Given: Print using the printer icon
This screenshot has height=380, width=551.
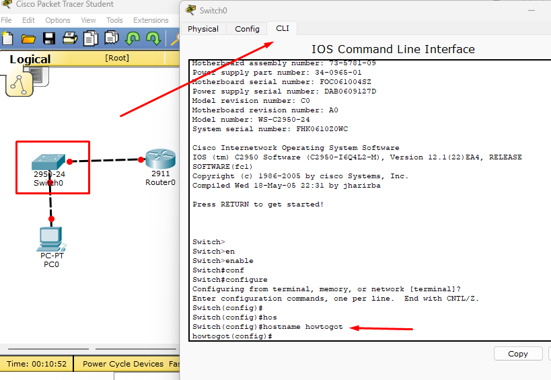Looking at the screenshot, I should [70, 38].
